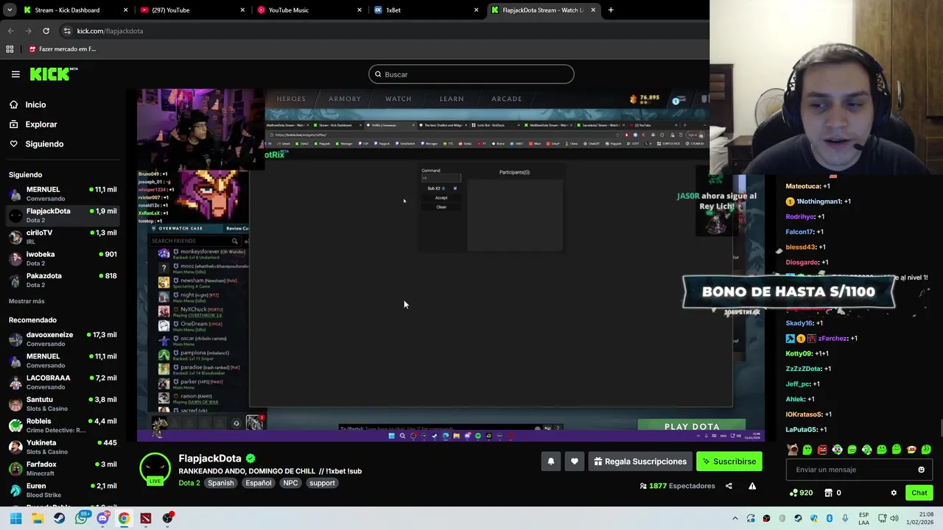Open Discord from the taskbar

tap(102, 518)
